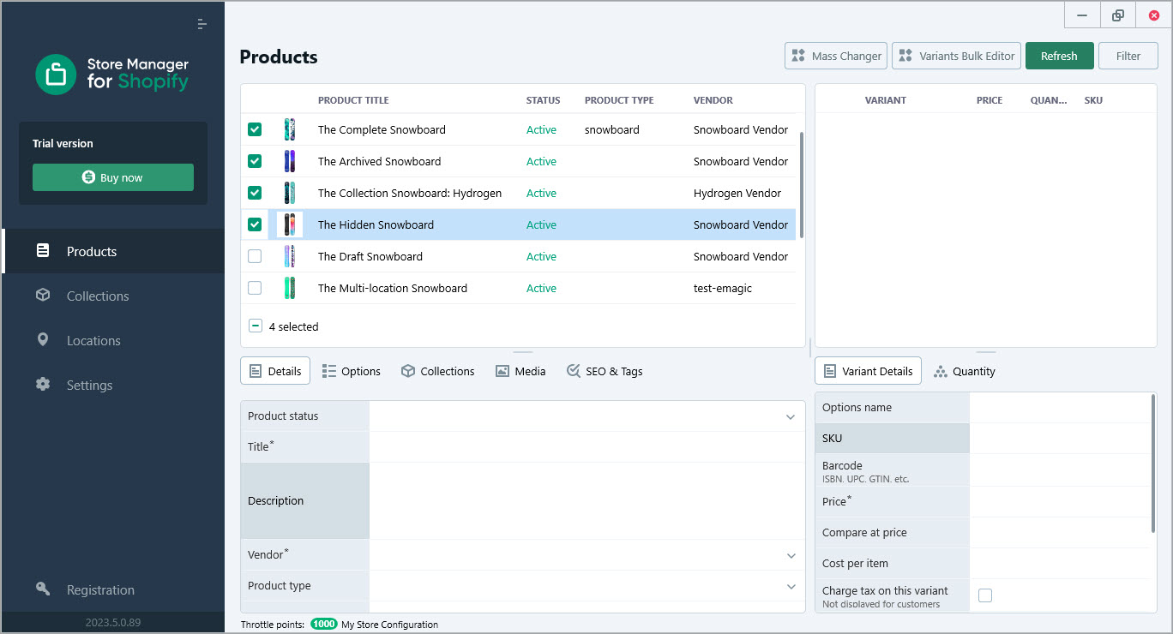Screen dimensions: 1173x634
Task: Launch Variants Bulk Editor
Action: [x=956, y=56]
